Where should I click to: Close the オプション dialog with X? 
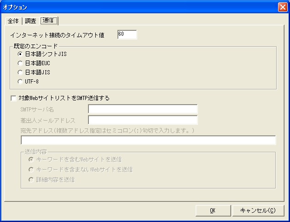(x=282, y=7)
